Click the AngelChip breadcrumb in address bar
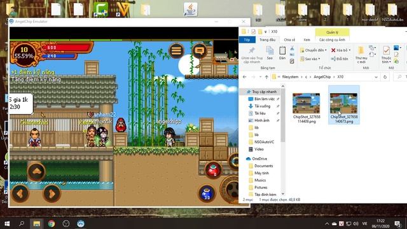This screenshot has height=229, width=407. [322, 77]
